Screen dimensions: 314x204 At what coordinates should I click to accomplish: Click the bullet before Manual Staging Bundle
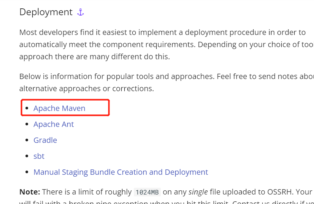pyautogui.click(x=27, y=172)
